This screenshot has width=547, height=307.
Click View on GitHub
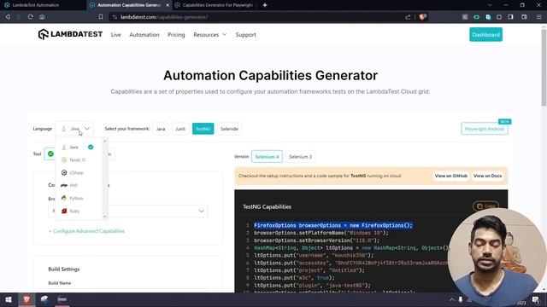click(x=450, y=176)
